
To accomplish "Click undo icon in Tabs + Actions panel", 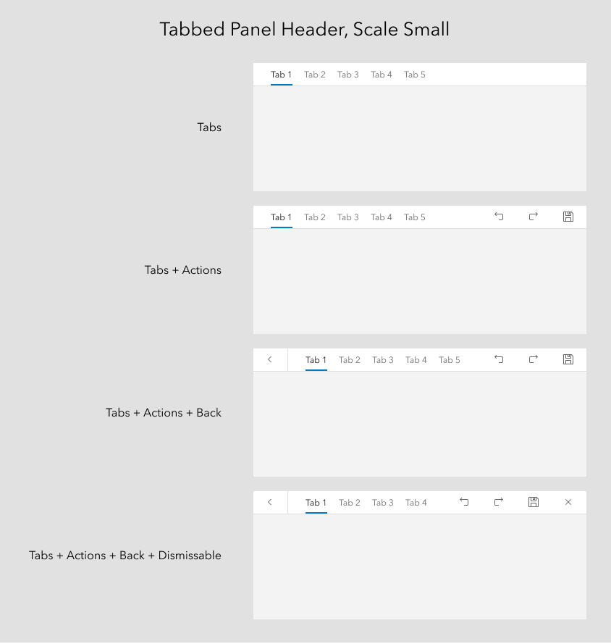I will tap(499, 217).
